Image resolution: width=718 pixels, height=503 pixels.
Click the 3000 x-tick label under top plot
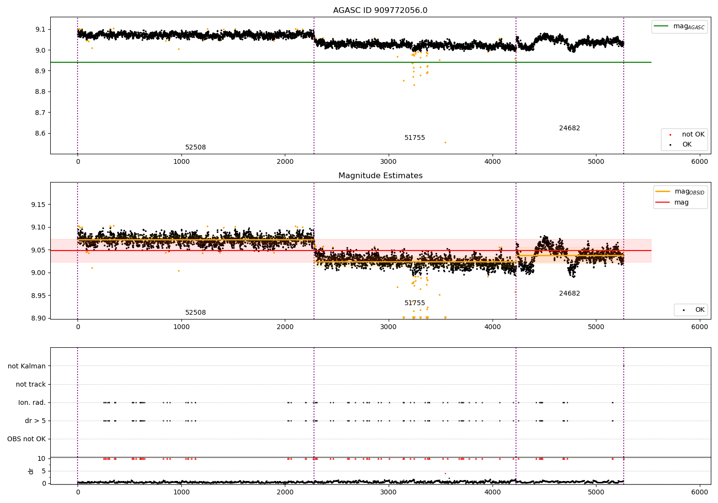coord(389,162)
